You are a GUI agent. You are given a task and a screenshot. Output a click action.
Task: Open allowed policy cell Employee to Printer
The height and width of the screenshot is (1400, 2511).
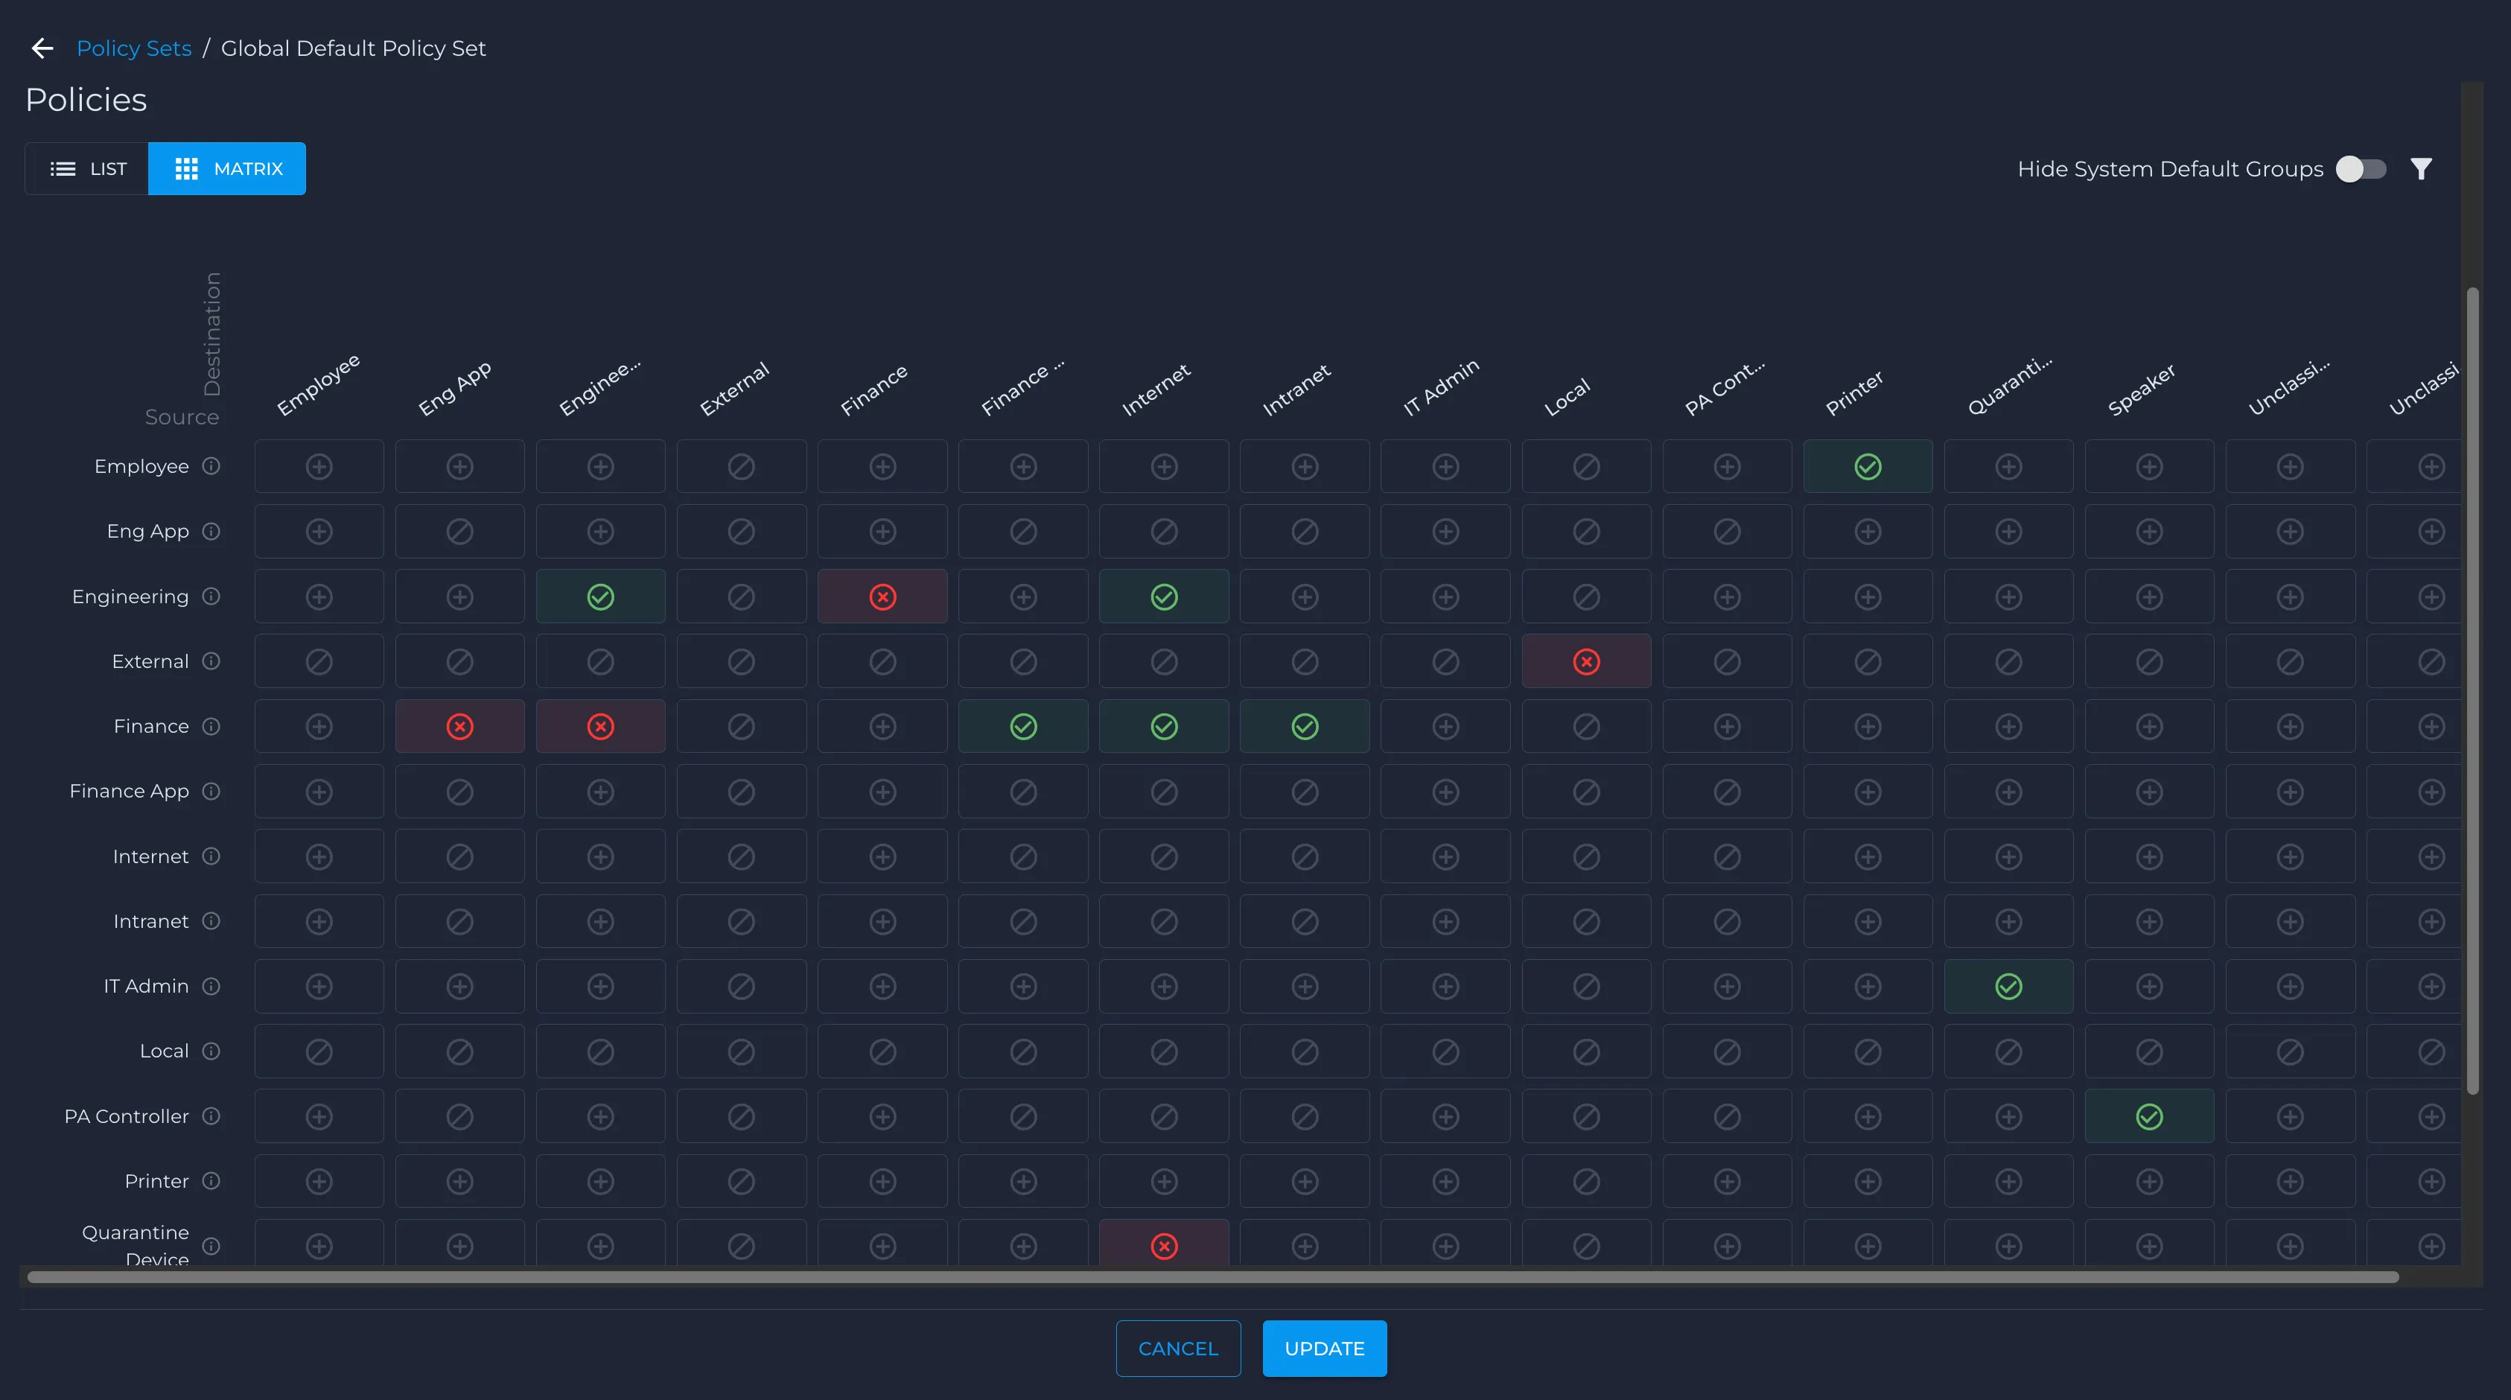(x=1868, y=466)
